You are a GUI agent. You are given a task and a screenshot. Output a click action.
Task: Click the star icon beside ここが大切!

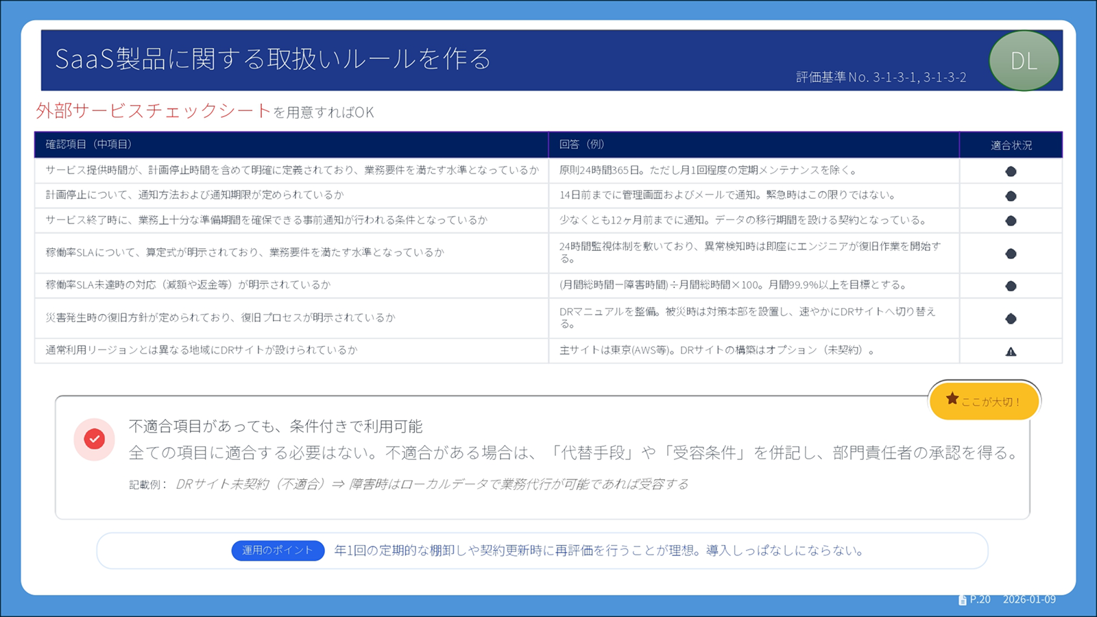pos(952,399)
